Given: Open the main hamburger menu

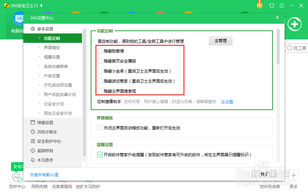Looking at the screenshot, I should [282, 5].
